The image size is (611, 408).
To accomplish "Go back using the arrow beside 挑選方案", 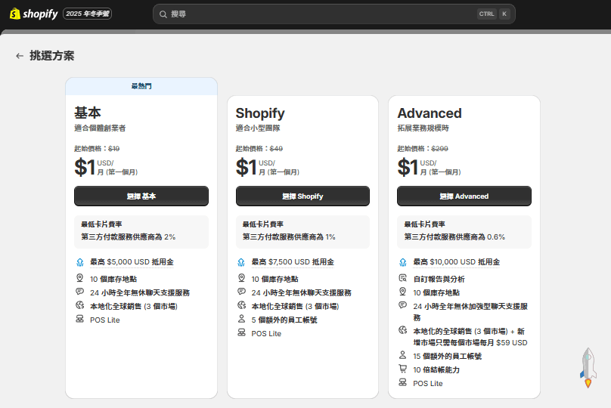I will (20, 56).
